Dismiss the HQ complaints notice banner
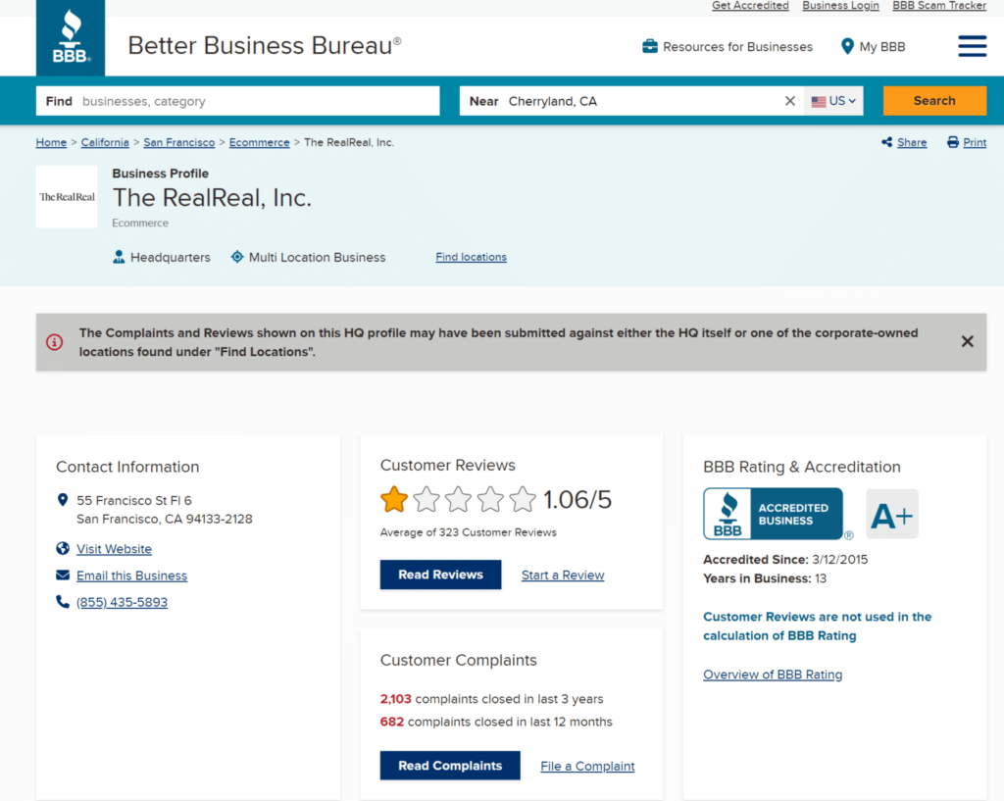 pos(967,341)
